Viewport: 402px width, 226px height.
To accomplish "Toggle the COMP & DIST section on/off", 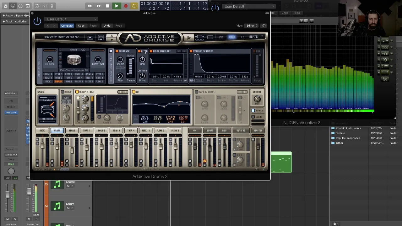I will [77, 92].
